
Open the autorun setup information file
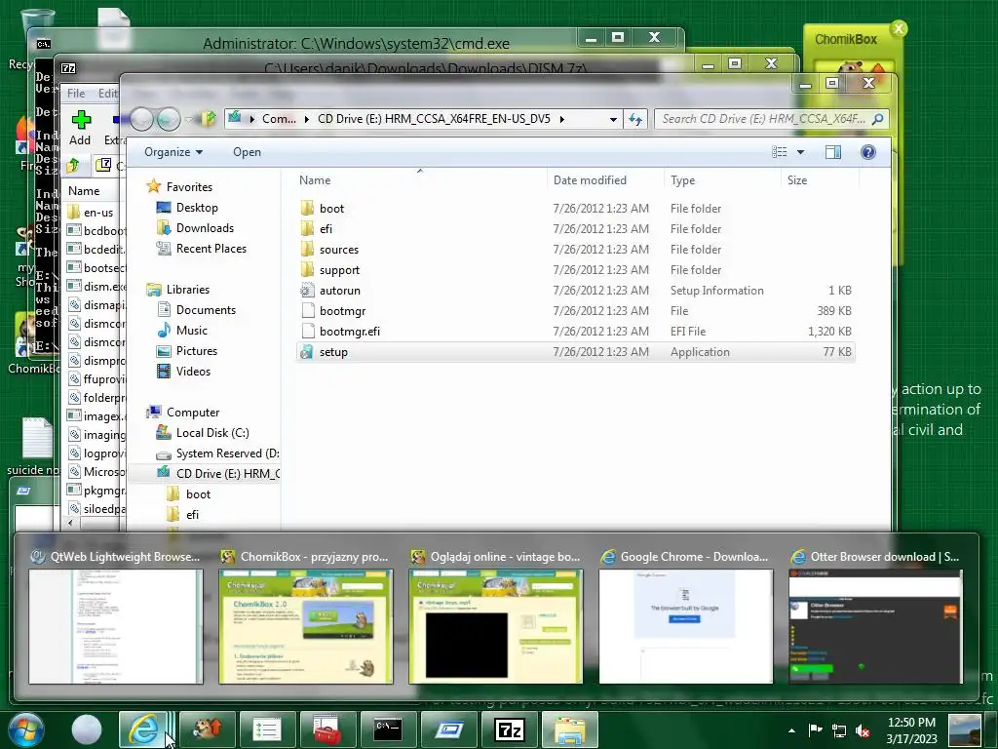575,291
